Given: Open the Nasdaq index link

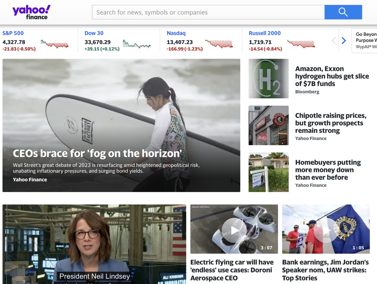Looking at the screenshot, I should point(176,33).
